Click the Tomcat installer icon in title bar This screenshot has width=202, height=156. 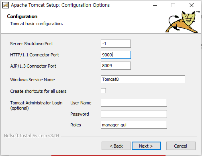point(6,5)
